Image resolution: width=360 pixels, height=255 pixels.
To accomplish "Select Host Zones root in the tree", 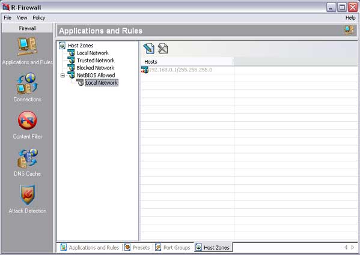I will click(x=81, y=46).
